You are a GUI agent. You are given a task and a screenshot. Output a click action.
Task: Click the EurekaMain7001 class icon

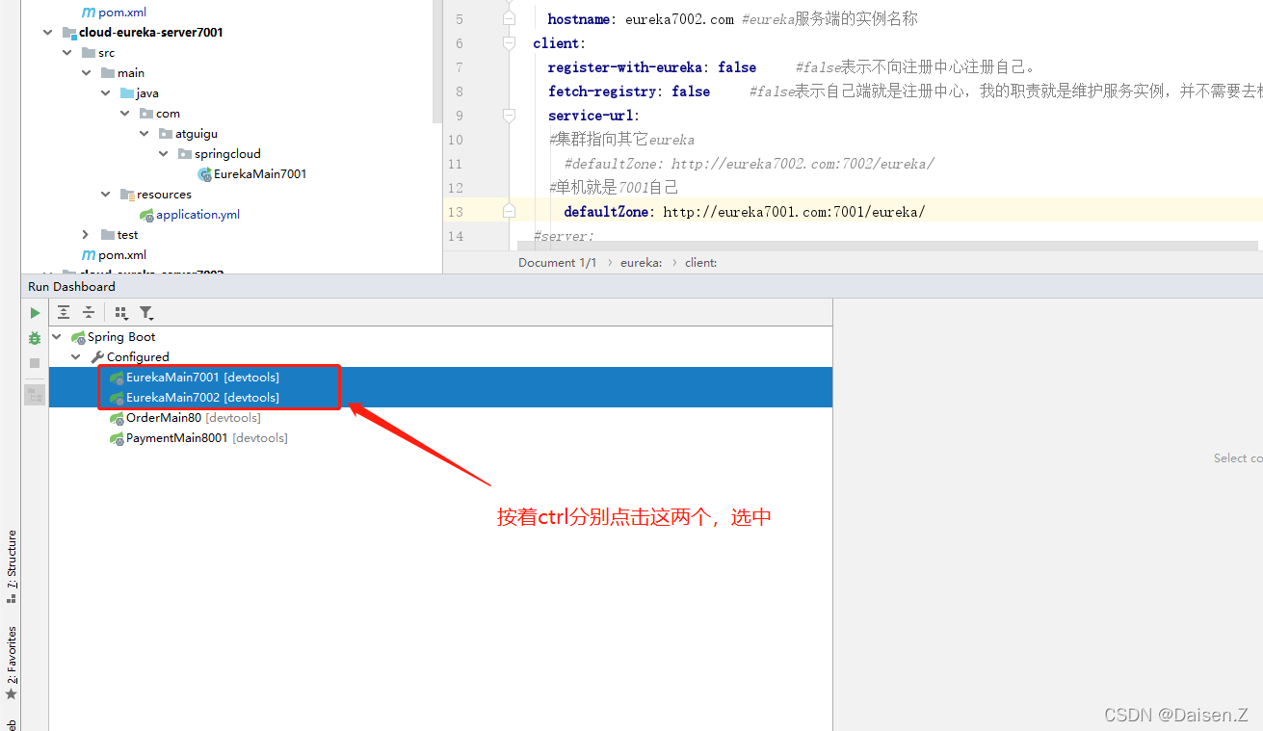[x=204, y=174]
